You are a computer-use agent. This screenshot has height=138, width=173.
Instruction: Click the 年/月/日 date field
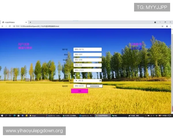[x=87, y=81]
